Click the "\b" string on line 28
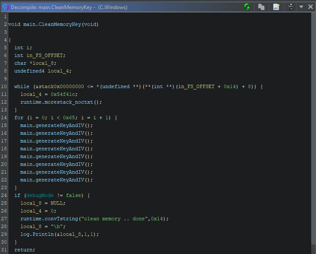 [x=57, y=226]
